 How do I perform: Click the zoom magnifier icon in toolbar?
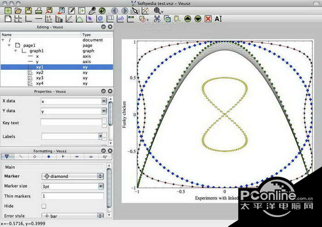click(x=158, y=10)
